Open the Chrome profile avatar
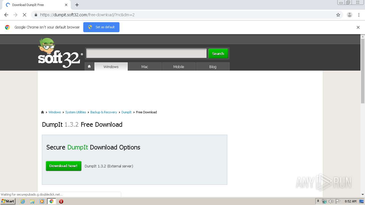The image size is (365, 205). click(350, 15)
